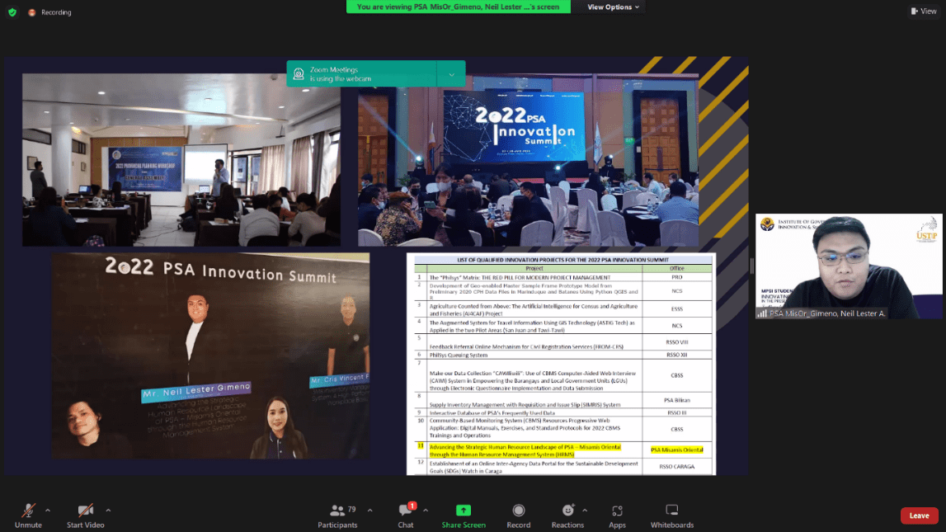
Task: Click the green encryption shield icon
Action: 12,12
